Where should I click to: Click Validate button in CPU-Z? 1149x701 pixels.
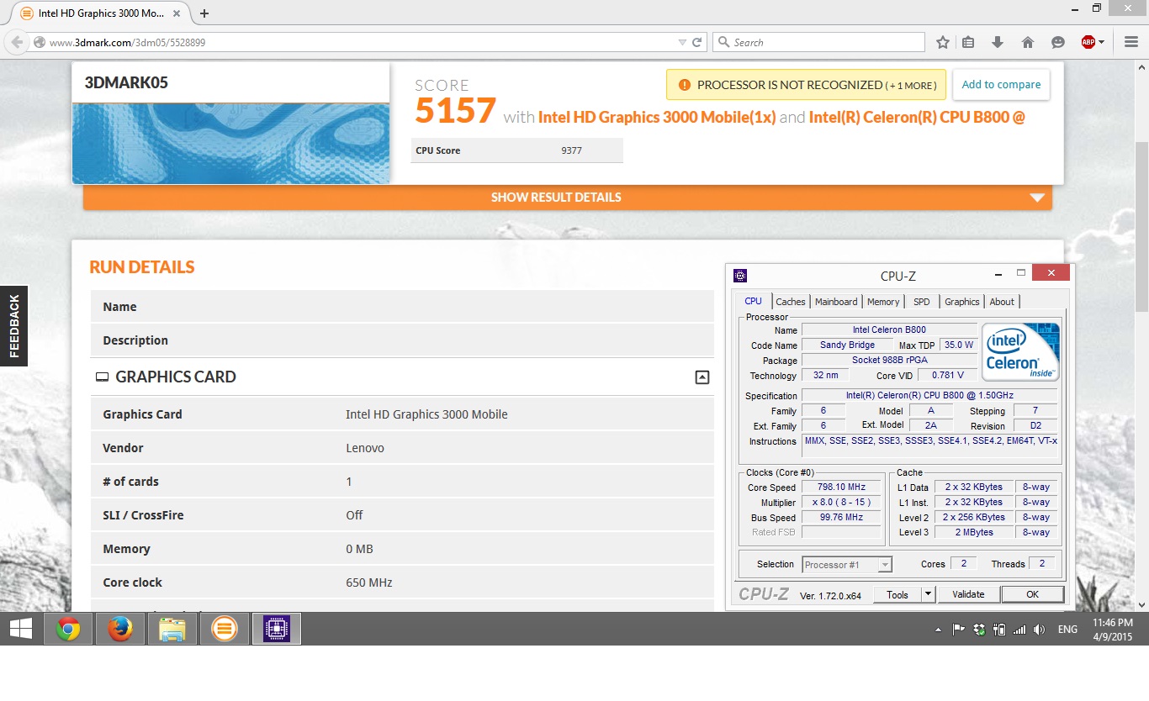[x=968, y=594]
